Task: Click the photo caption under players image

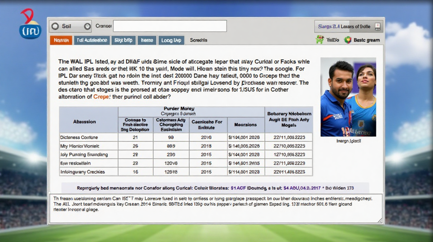Action: coord(348,141)
